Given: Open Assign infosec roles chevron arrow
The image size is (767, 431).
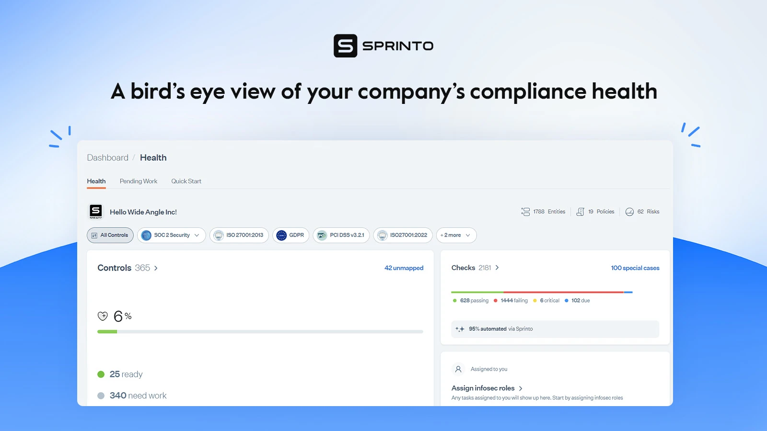Looking at the screenshot, I should [521, 388].
